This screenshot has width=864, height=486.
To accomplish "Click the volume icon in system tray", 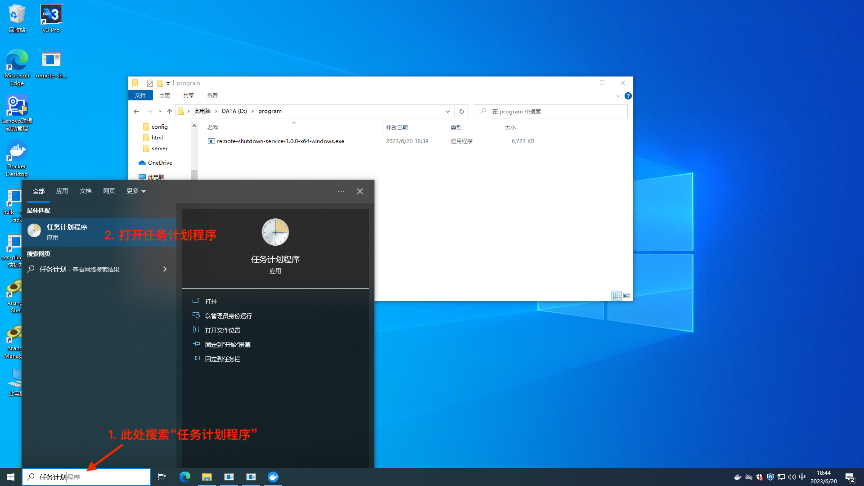I will click(x=792, y=477).
